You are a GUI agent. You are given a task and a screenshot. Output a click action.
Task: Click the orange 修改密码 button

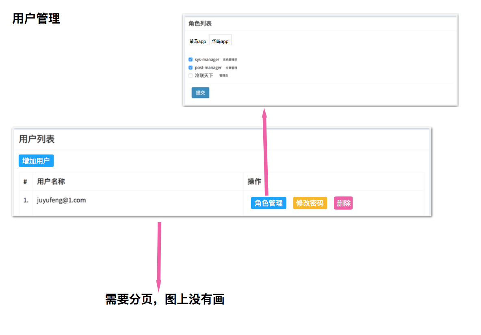[310, 203]
